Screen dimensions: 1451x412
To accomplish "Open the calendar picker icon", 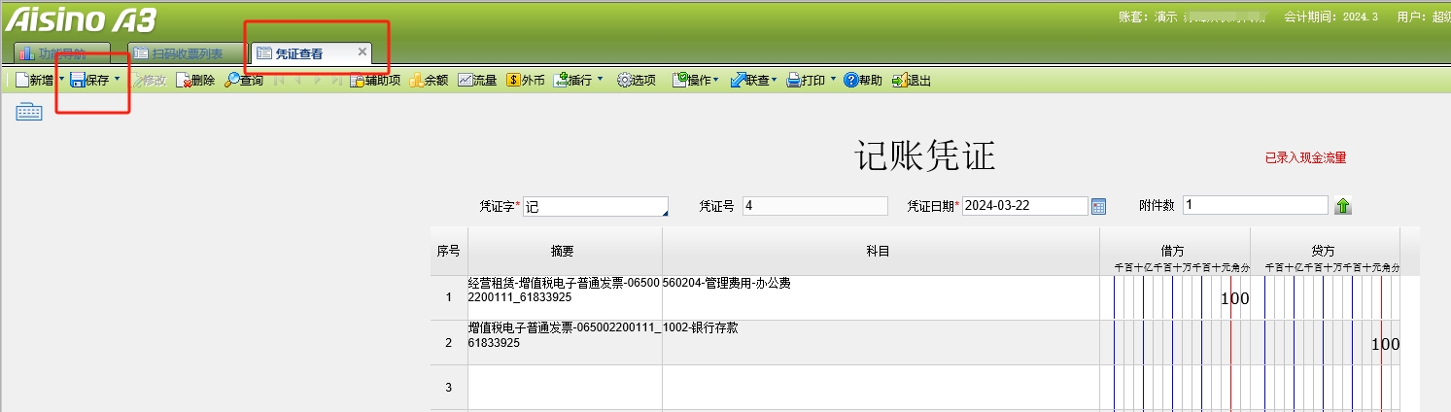I will click(1099, 206).
